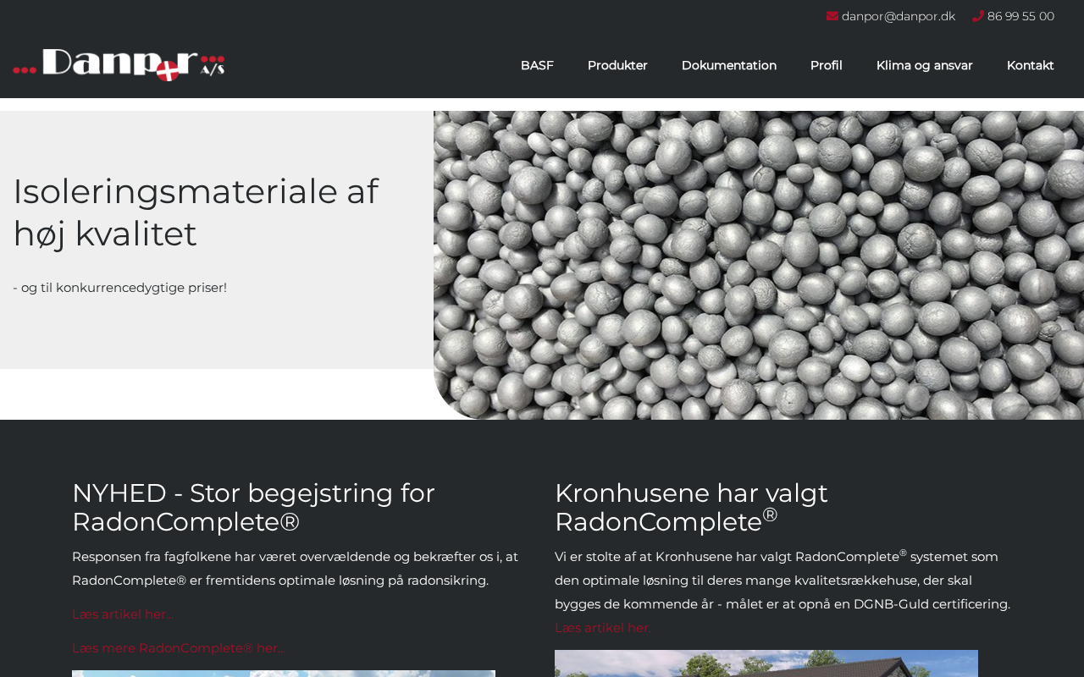Call phone number 86 99 55 00
This screenshot has height=677, width=1084.
pos(1020,16)
